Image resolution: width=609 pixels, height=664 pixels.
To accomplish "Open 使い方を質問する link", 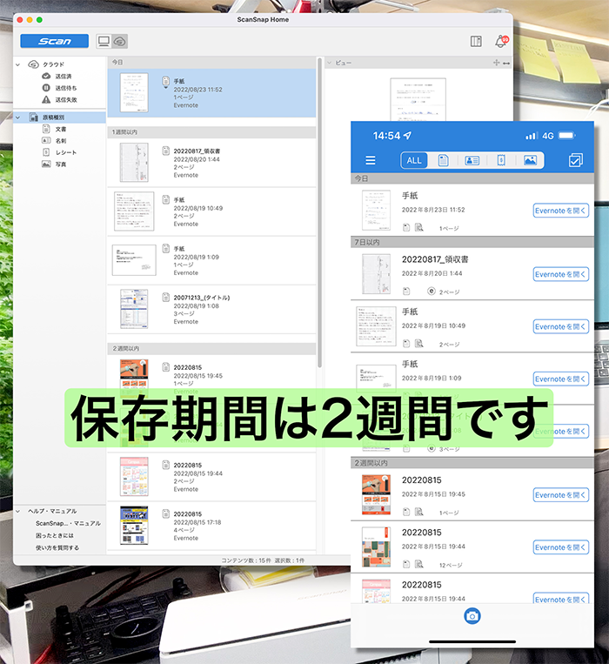I will (57, 548).
